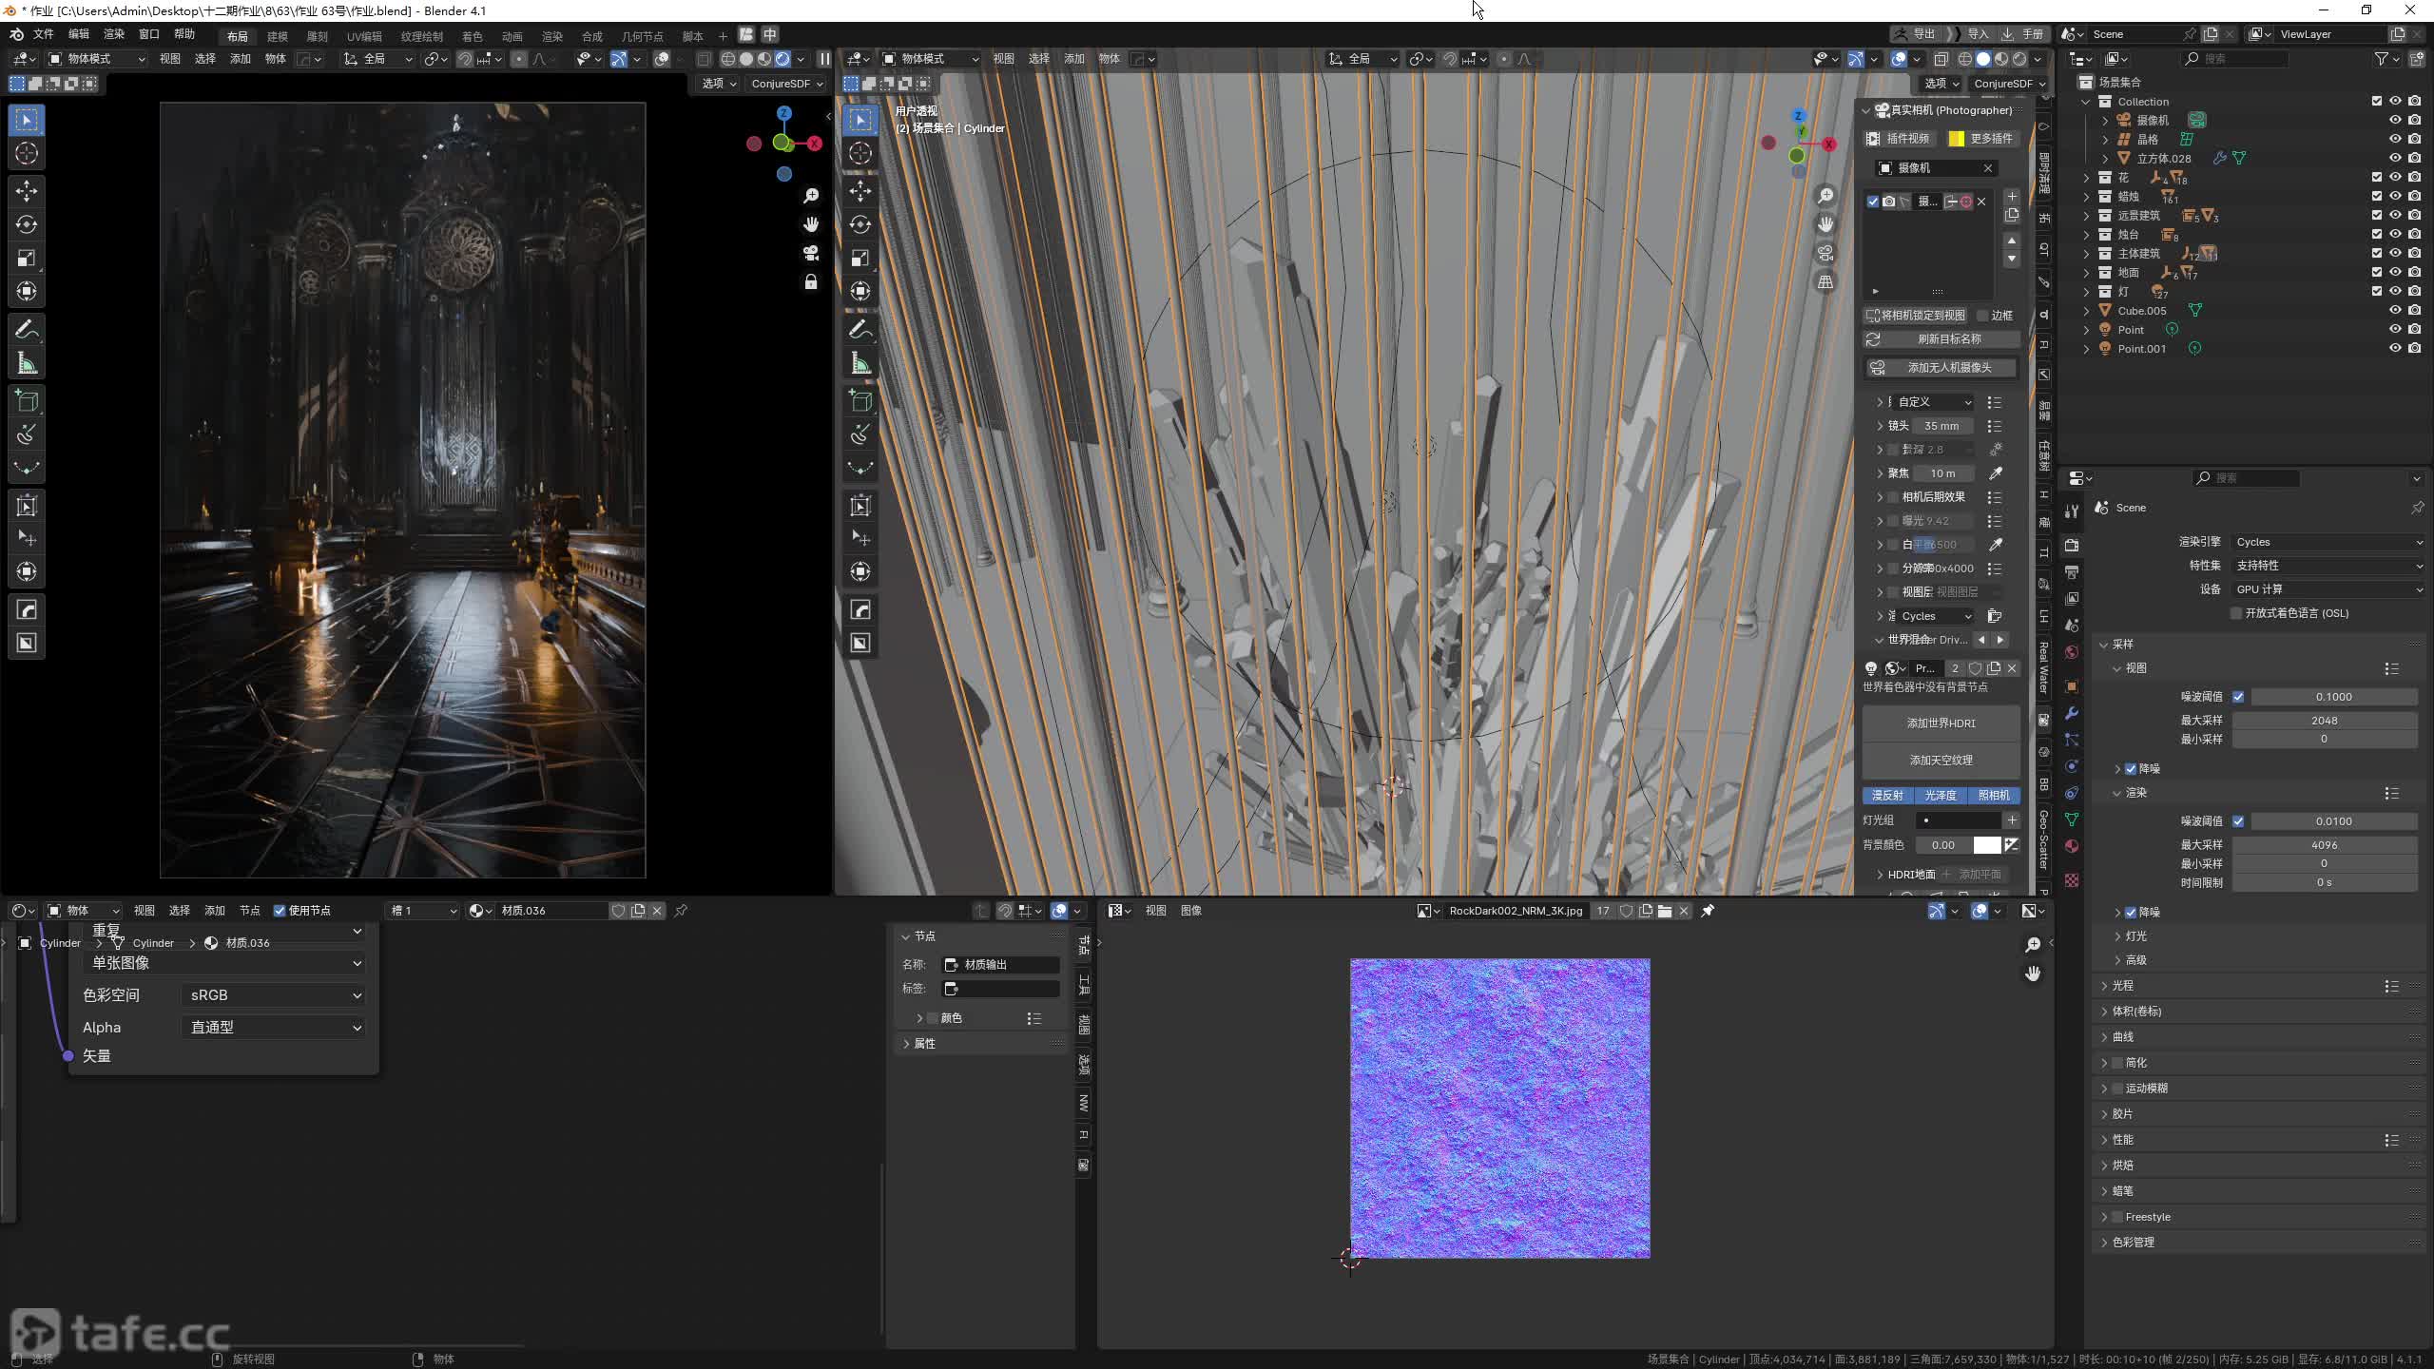The height and width of the screenshot is (1369, 2434).
Task: Switch to rendered viewport shading in right viewport
Action: [x=2019, y=59]
